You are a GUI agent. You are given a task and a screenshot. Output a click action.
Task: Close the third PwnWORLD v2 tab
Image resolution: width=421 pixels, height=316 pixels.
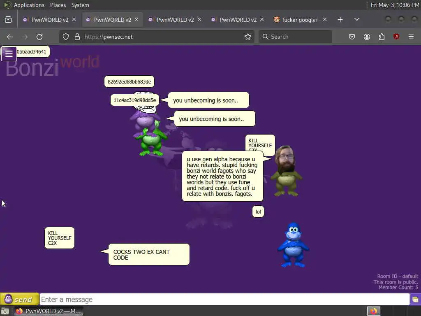[x=199, y=20]
